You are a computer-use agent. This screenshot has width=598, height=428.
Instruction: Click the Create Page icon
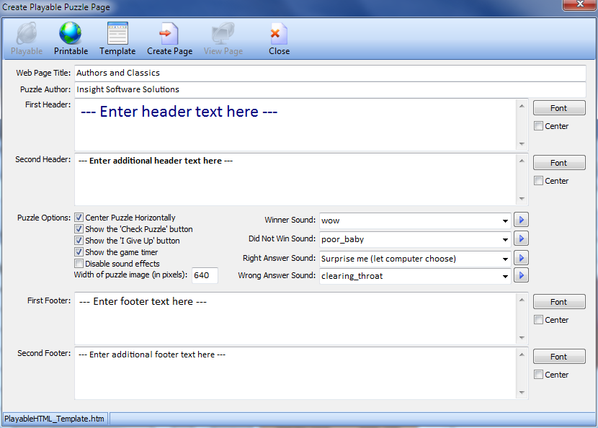pos(169,34)
